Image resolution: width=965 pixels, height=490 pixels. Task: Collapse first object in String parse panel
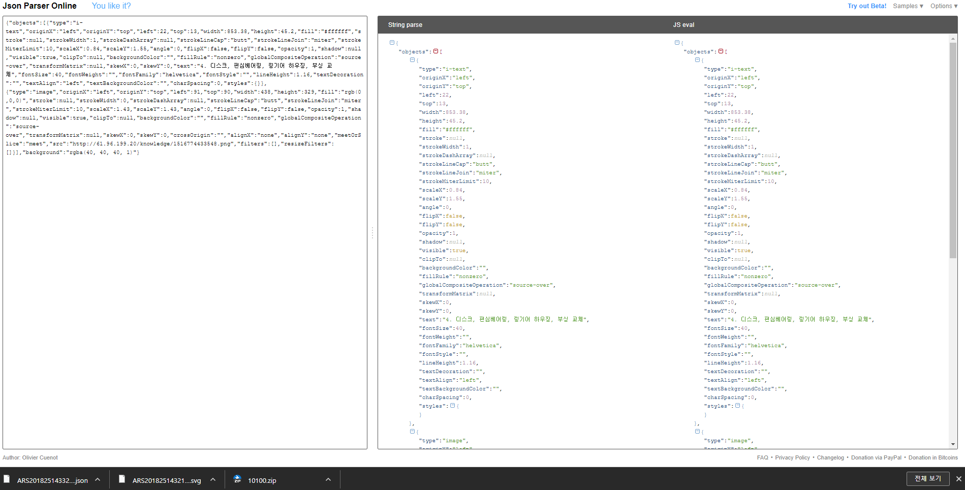412,60
